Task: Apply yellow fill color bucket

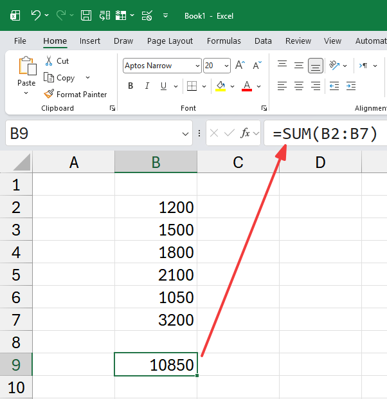Action: pos(221,86)
